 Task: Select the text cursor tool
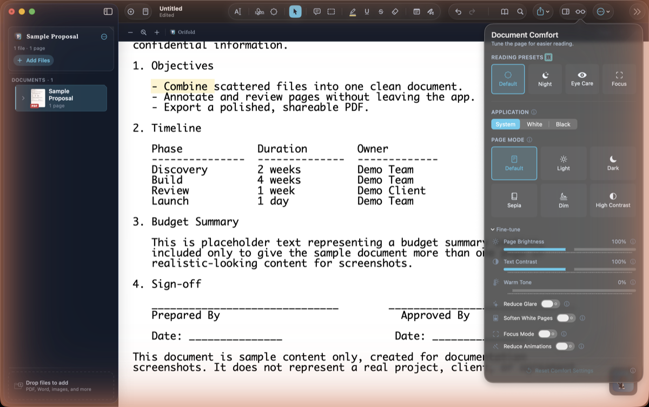pos(238,11)
